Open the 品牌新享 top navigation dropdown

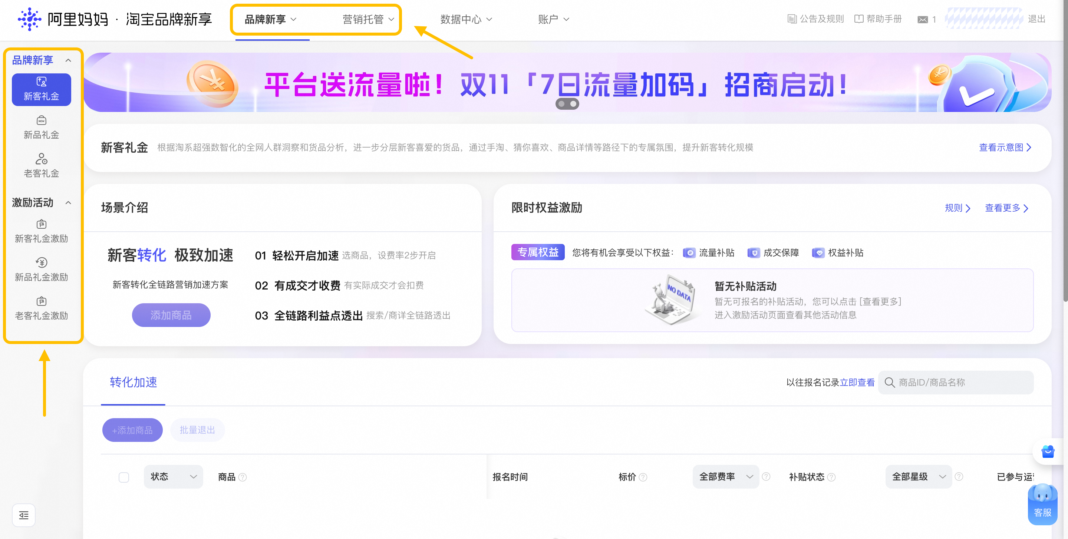270,20
